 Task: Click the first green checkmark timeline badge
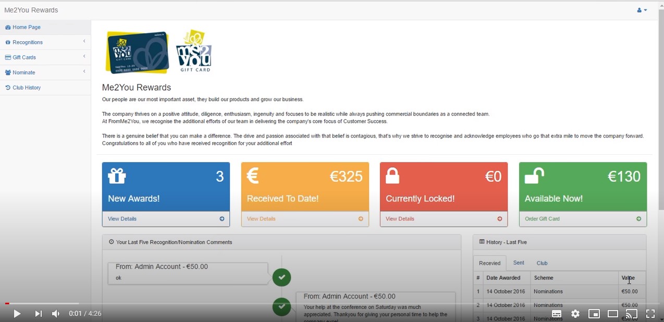pos(281,277)
